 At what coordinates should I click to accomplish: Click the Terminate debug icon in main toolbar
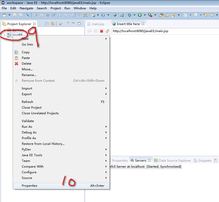[x=48, y=15]
